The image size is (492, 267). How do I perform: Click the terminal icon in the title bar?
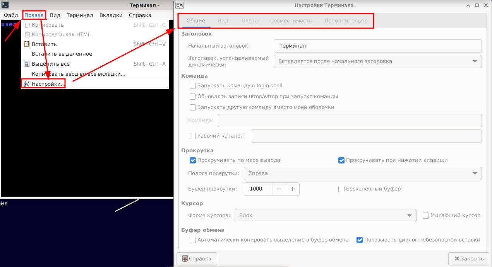(5, 5)
